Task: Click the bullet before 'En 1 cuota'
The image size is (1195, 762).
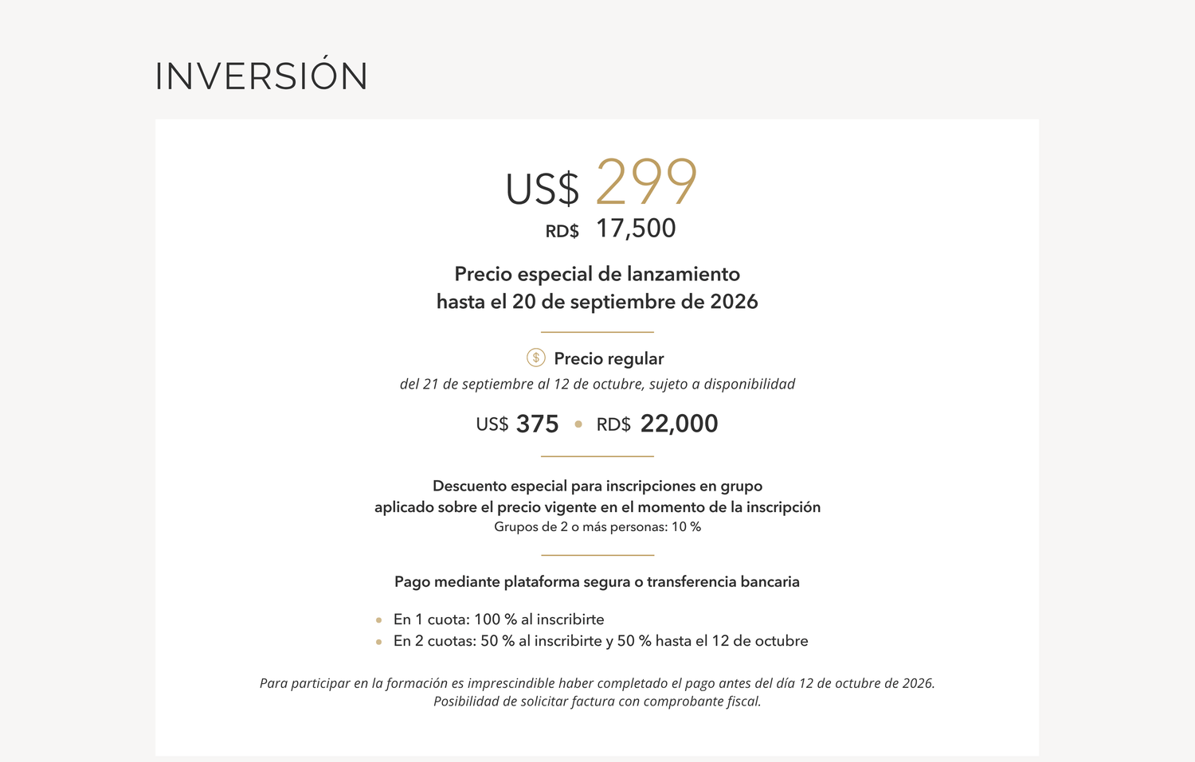Action: point(378,620)
